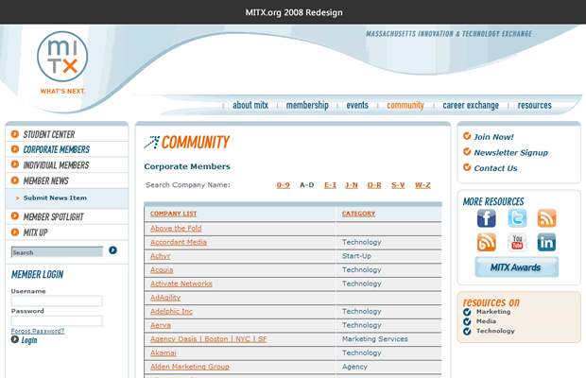Click the Media check icon

click(x=467, y=321)
